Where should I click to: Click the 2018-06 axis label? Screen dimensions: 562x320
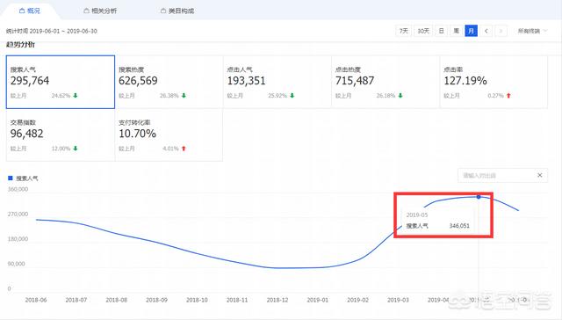tap(36, 300)
